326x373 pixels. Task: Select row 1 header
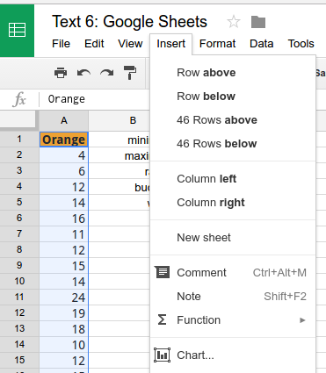[19, 139]
